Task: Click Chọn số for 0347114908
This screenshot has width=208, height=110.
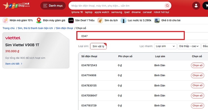Action: click(197, 75)
